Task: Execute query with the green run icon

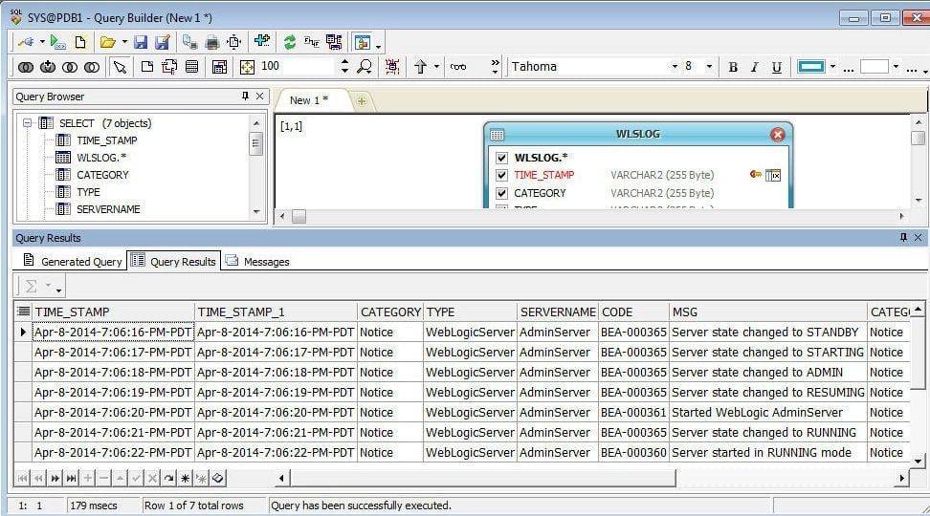Action: 57,42
